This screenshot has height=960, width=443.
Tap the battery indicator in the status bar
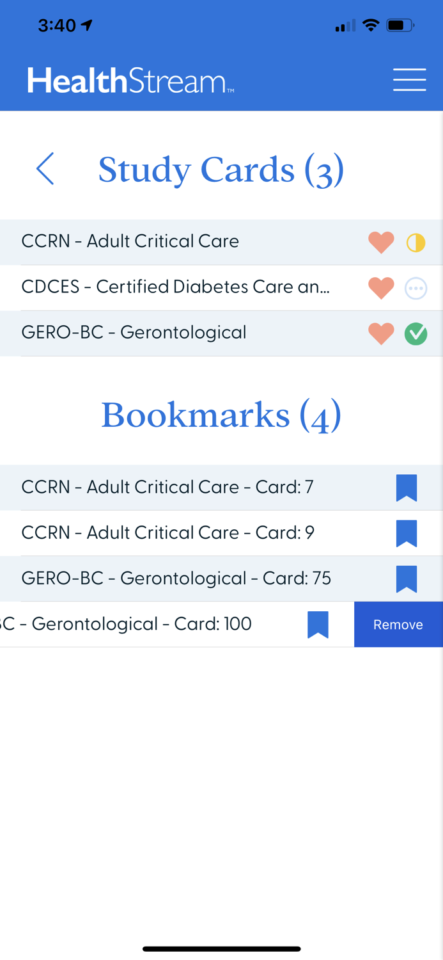[x=400, y=26]
